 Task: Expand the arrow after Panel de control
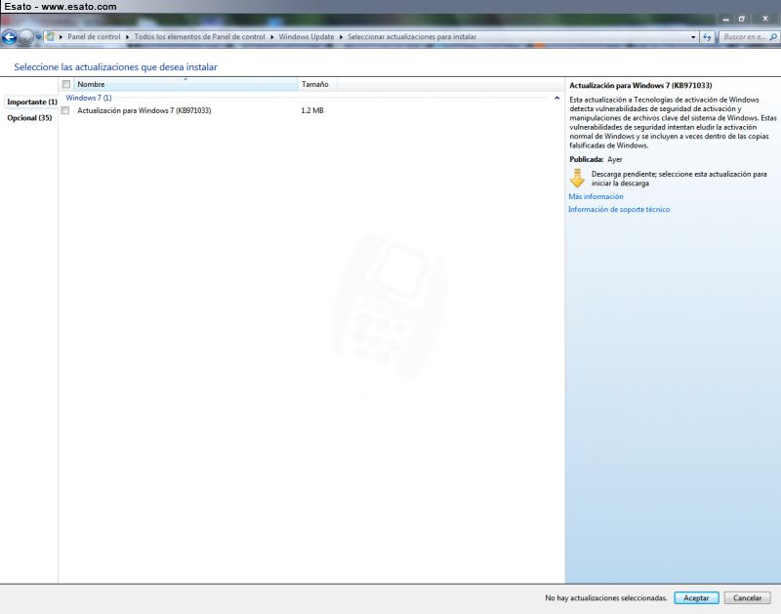127,37
